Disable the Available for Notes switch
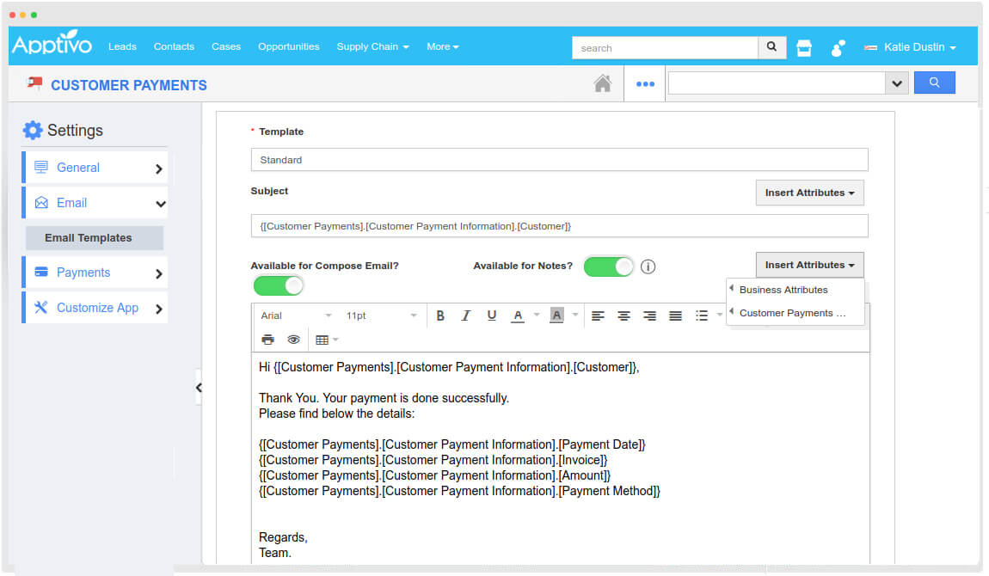 click(608, 267)
